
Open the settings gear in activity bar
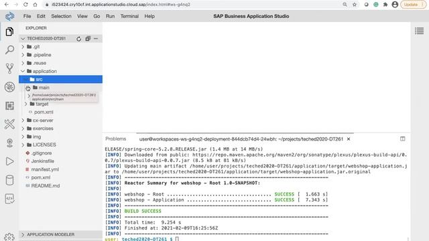coord(9,236)
